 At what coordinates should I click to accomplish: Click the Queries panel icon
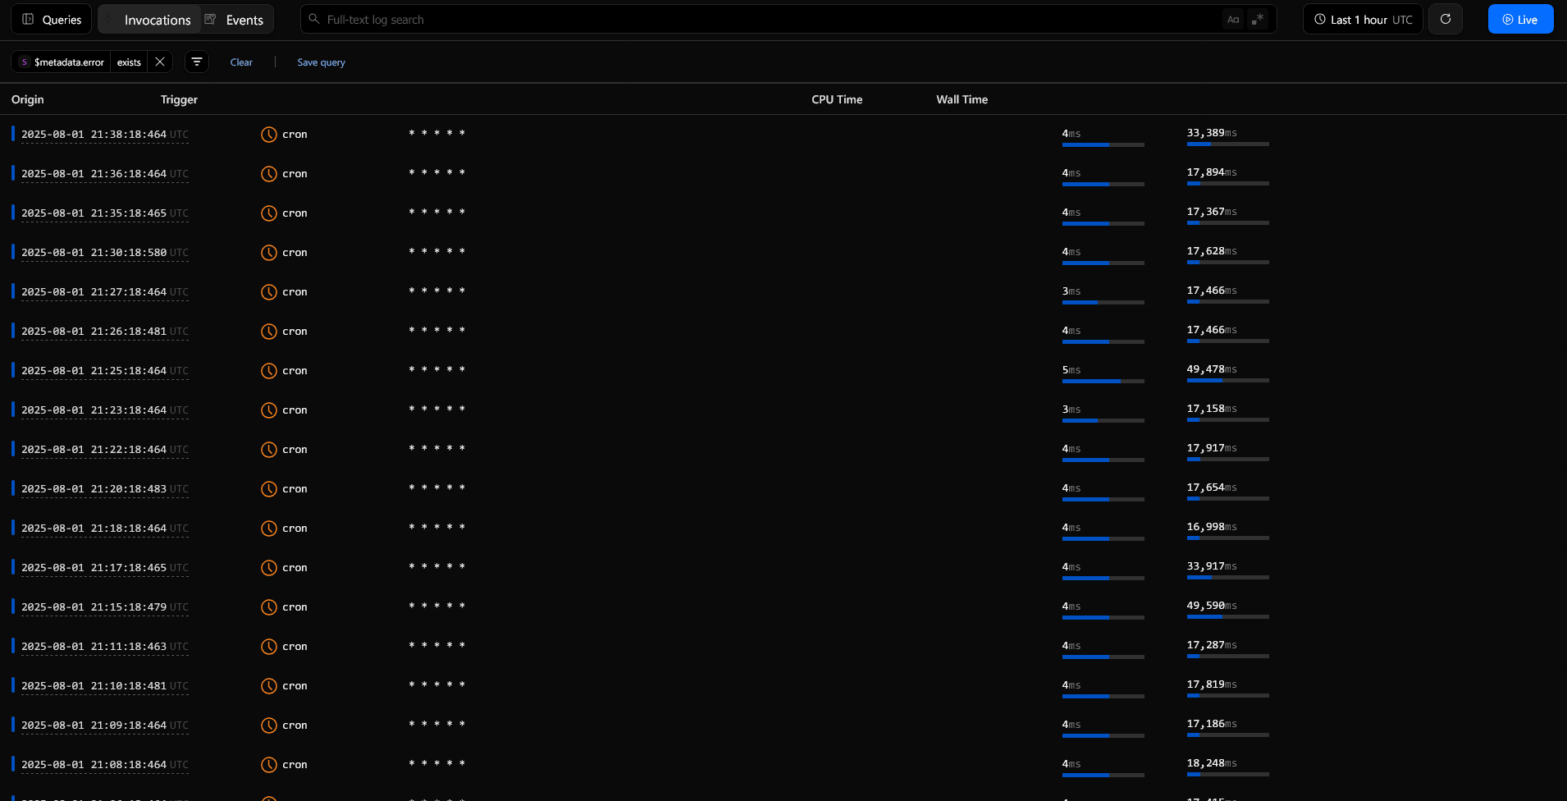pyautogui.click(x=28, y=19)
